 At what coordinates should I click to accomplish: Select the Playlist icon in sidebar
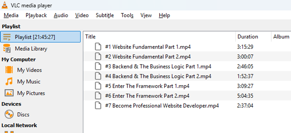(x=7, y=37)
